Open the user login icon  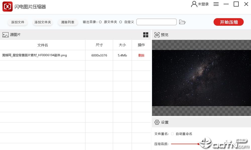pyautogui.click(x=194, y=4)
